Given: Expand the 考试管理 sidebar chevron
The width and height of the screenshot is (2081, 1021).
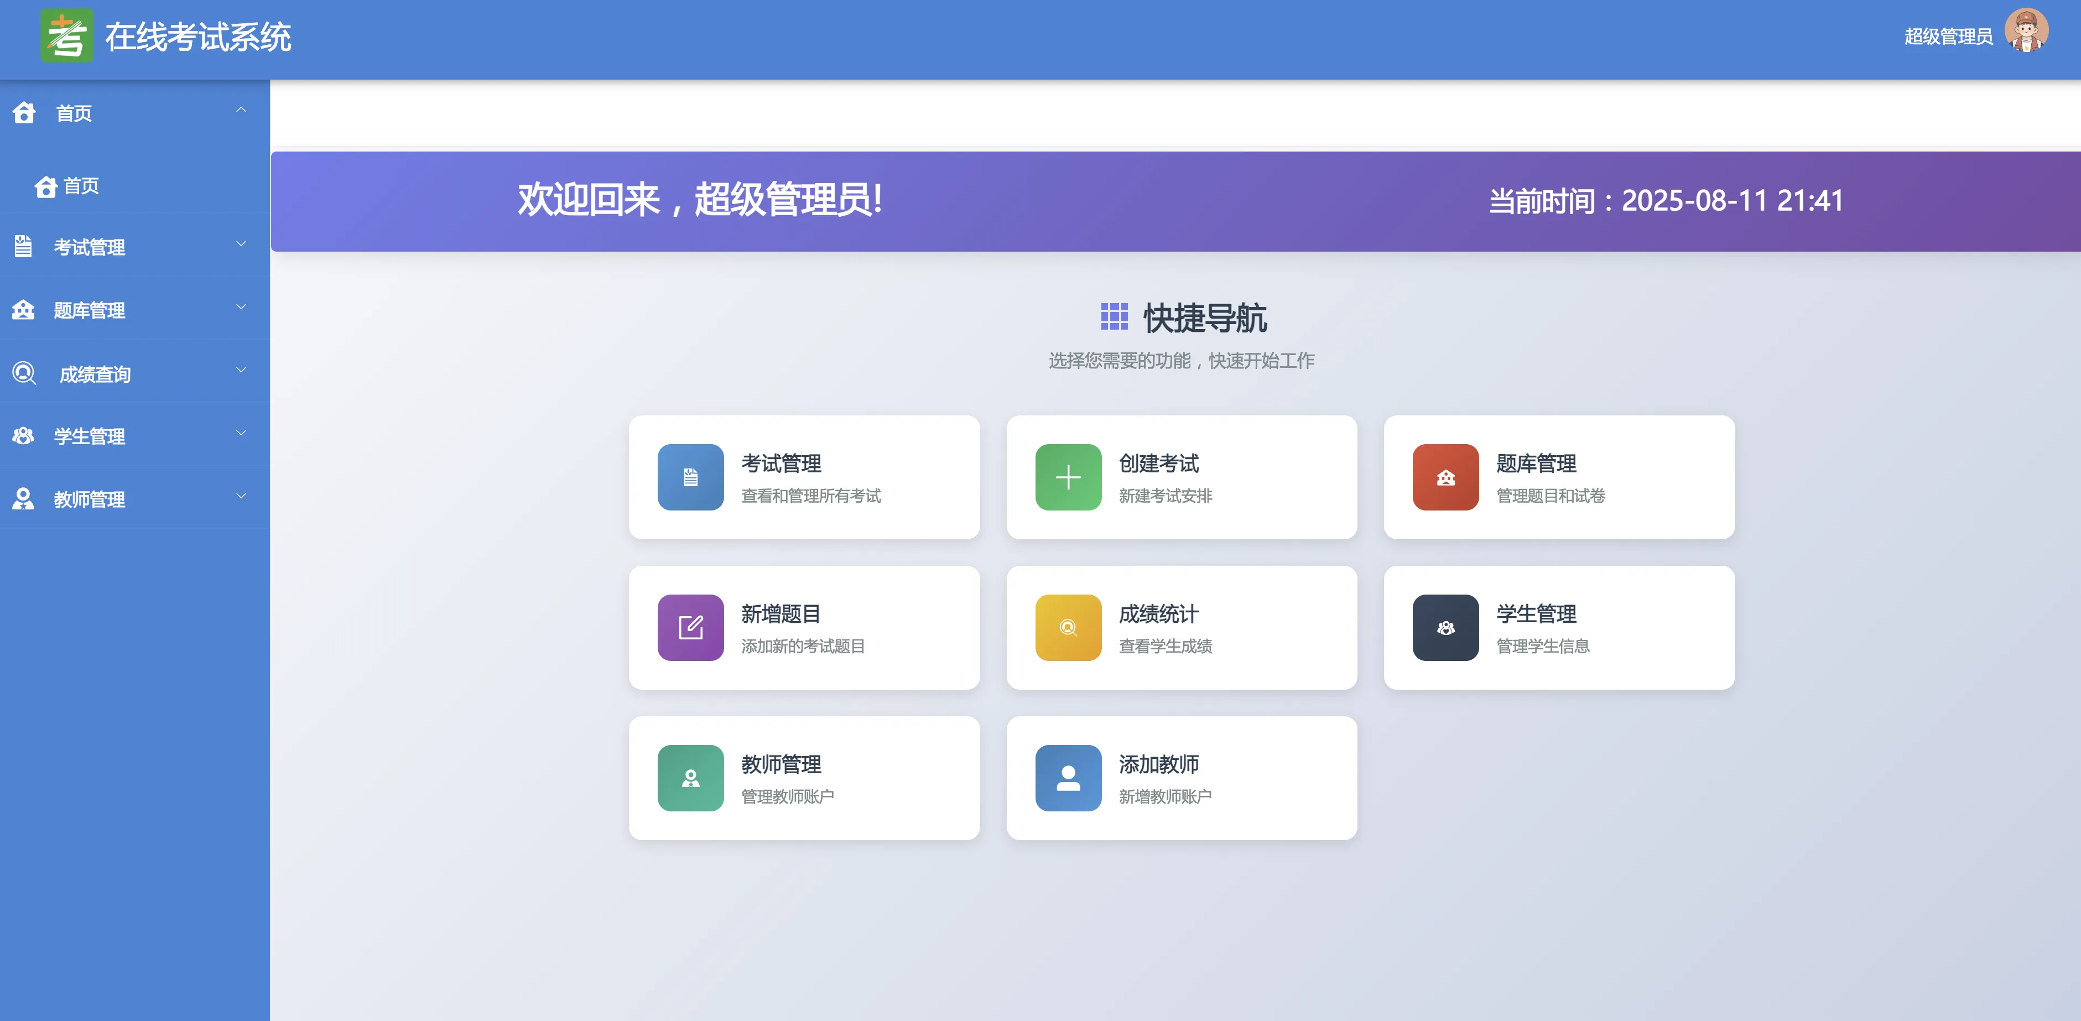Looking at the screenshot, I should click(x=241, y=244).
